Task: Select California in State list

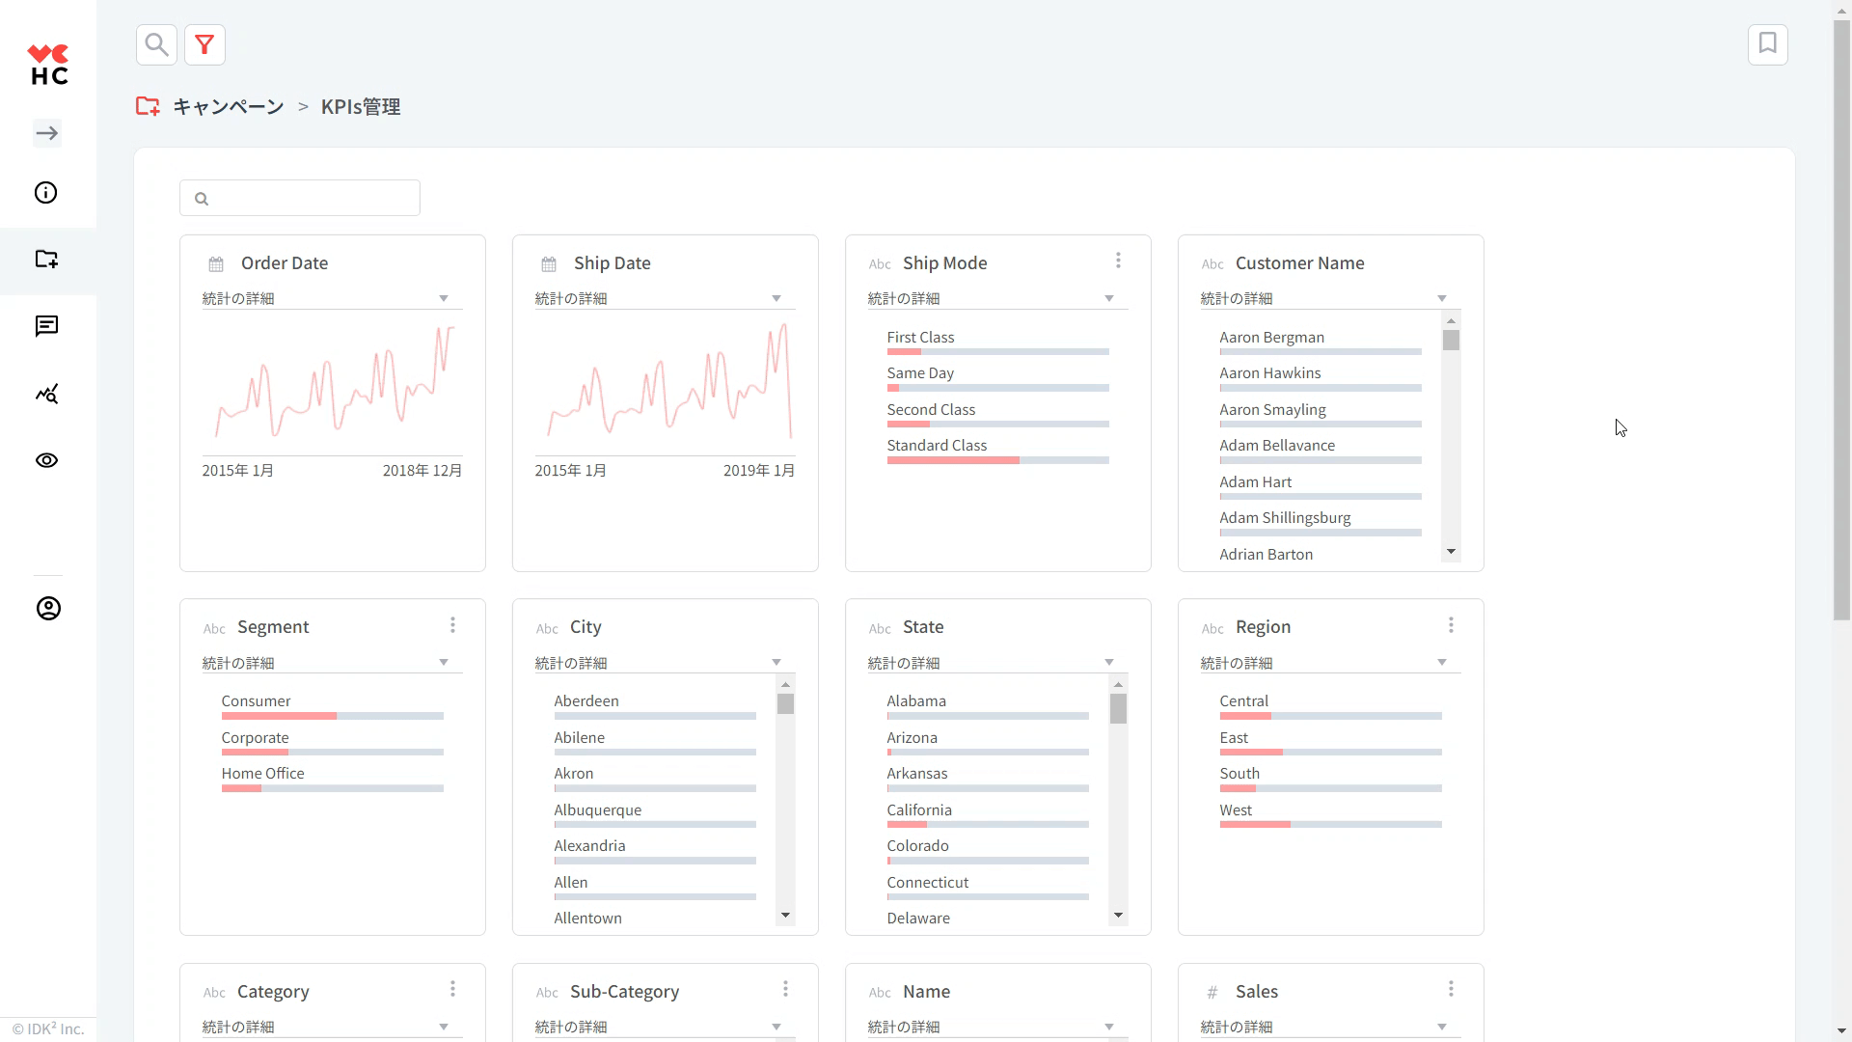Action: [x=919, y=810]
